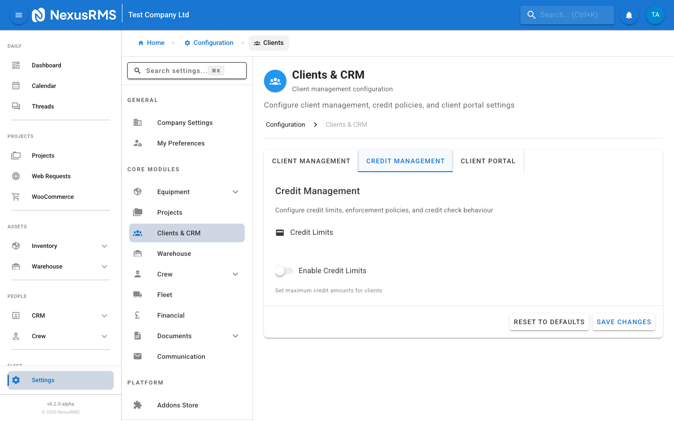Collapse the sidebar with hamburger menu

point(18,15)
